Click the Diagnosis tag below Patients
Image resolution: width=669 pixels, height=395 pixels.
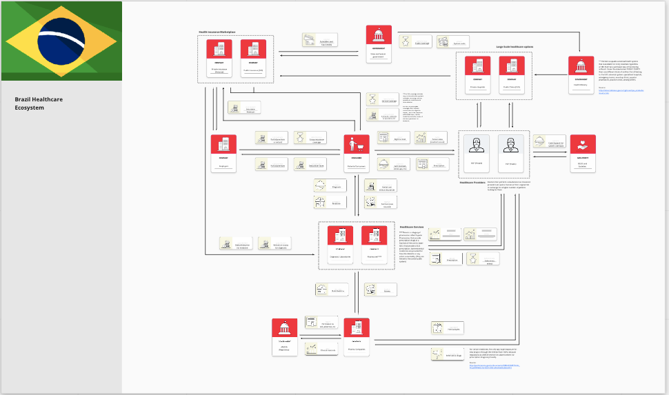330,185
